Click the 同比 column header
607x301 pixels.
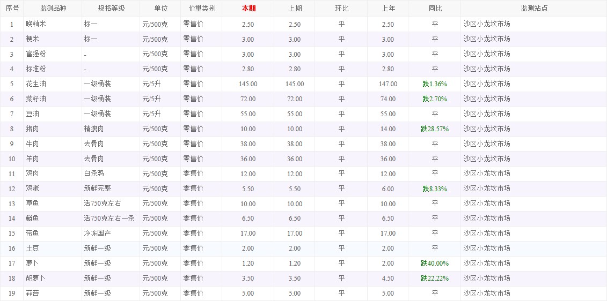pos(435,9)
